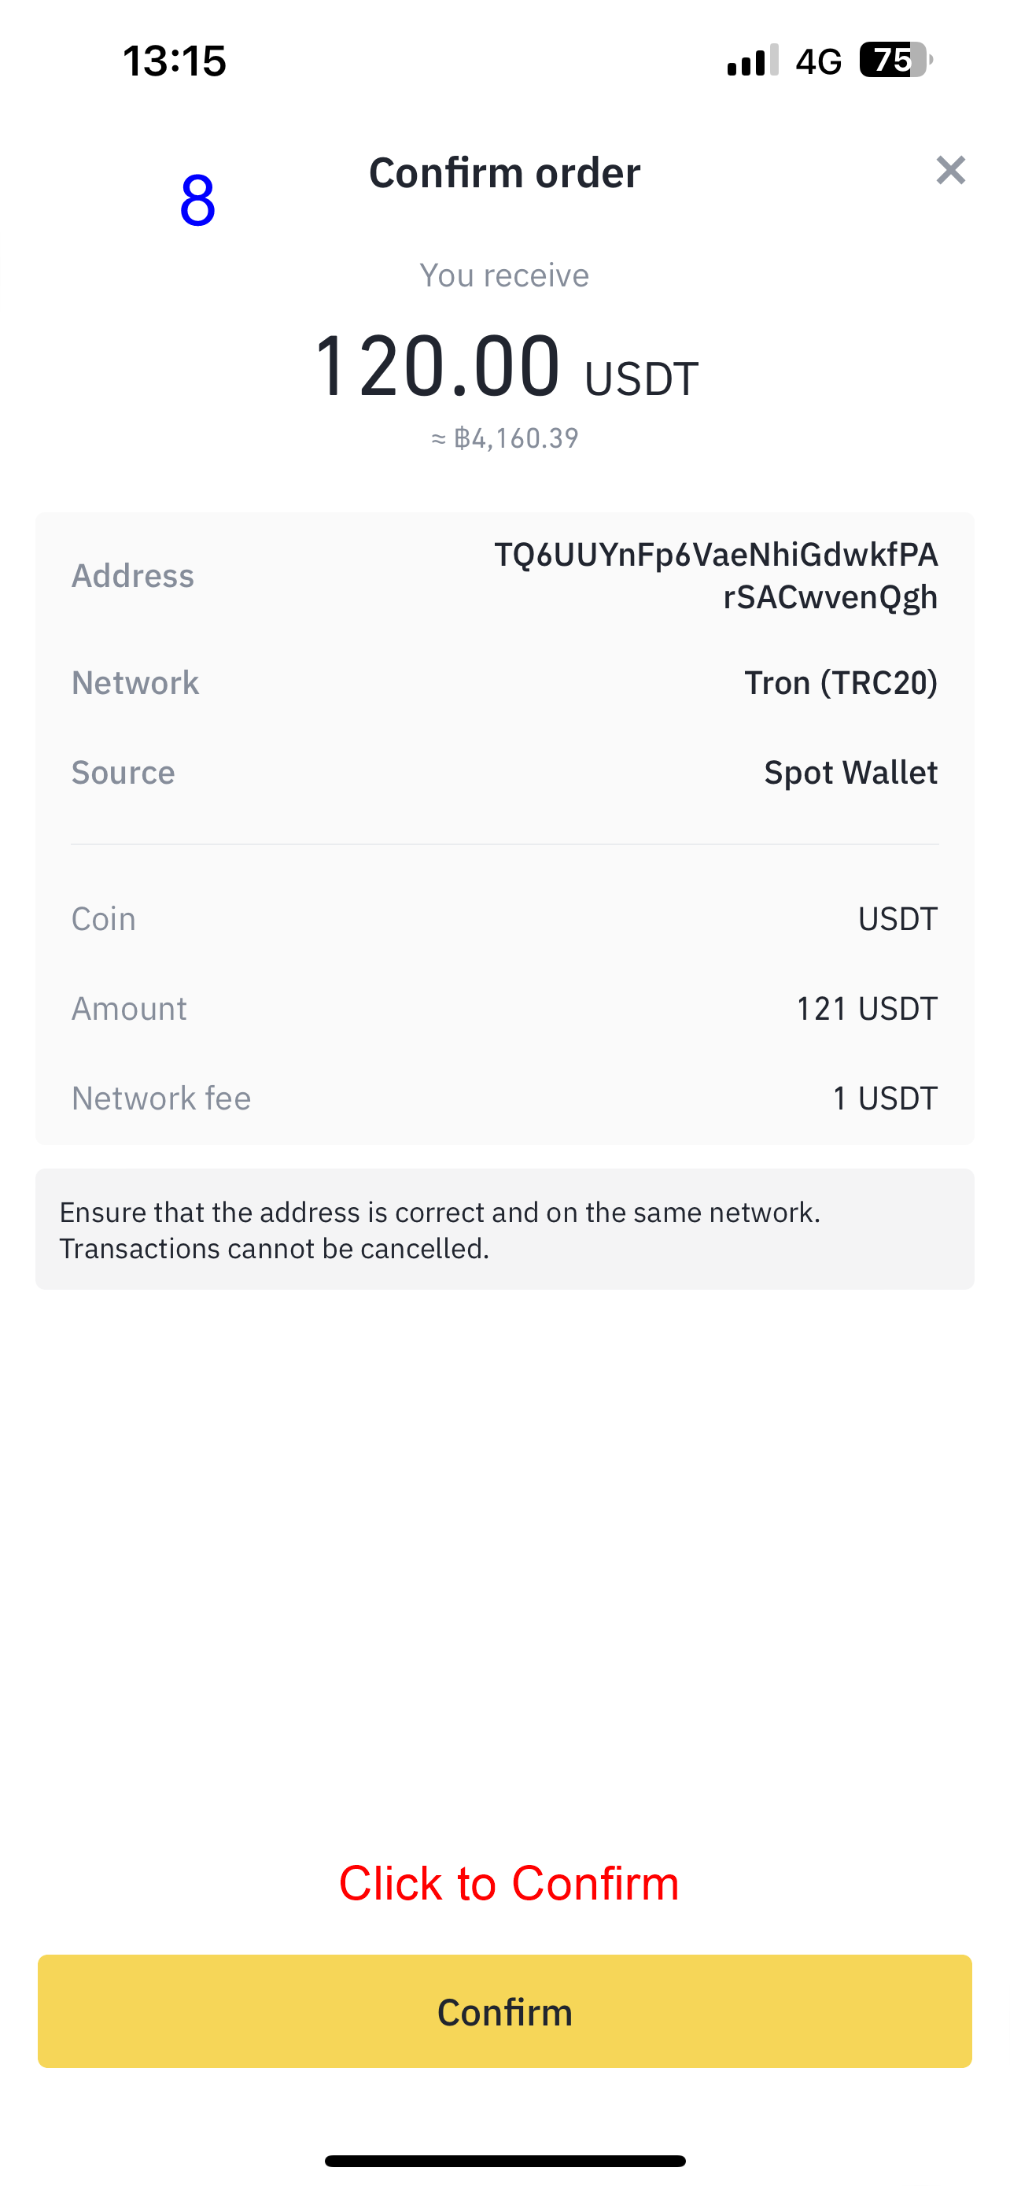
Task: Tap the Network fee label
Action: coord(161,1098)
